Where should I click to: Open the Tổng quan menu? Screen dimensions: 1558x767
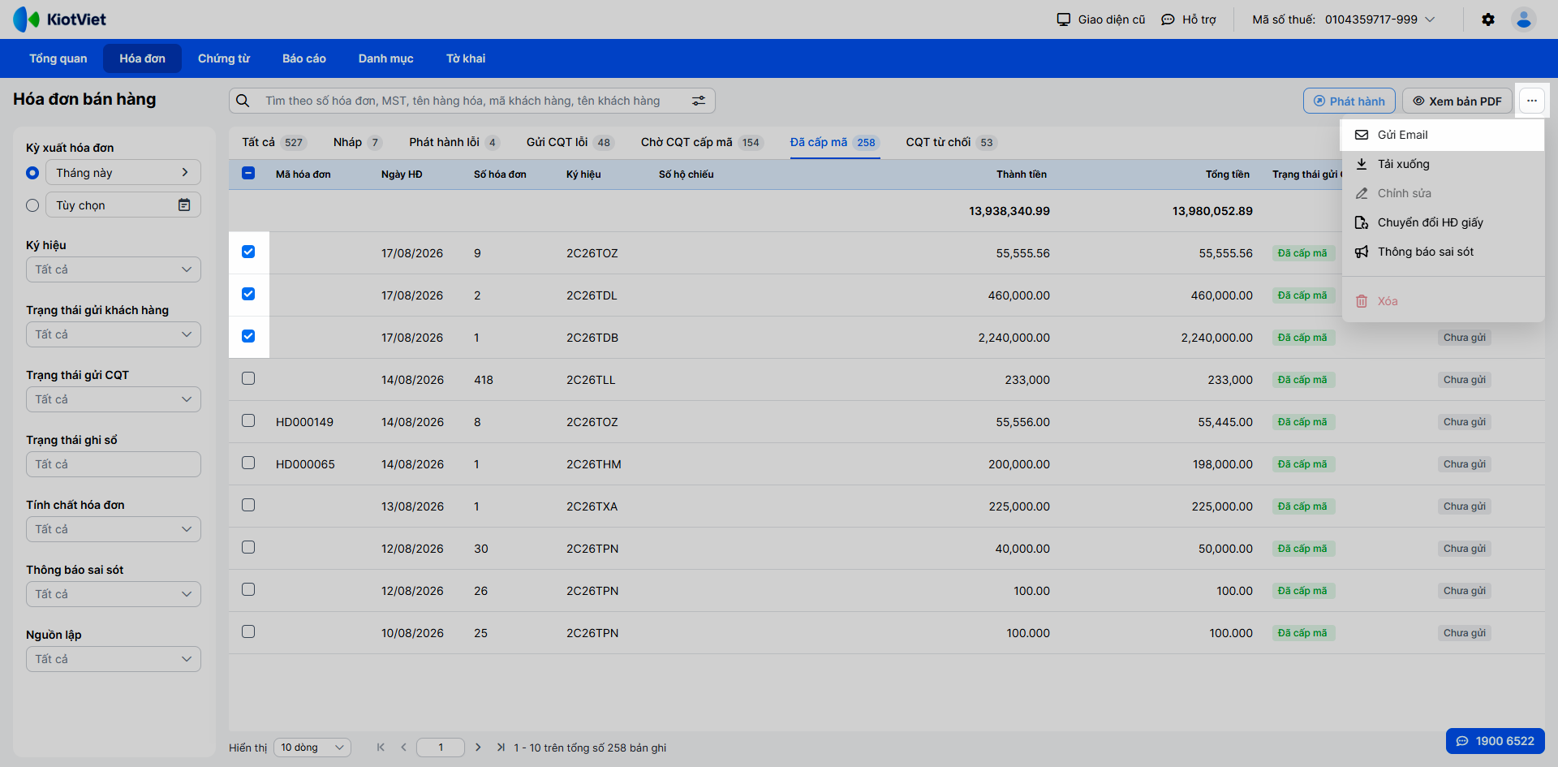pos(58,58)
